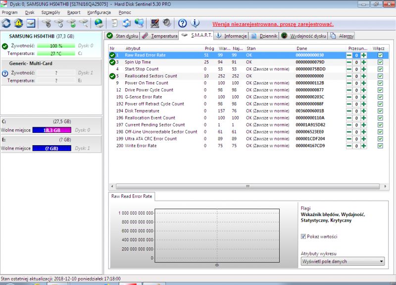
Task: Switch to the Temperatura tab
Action: pos(159,36)
